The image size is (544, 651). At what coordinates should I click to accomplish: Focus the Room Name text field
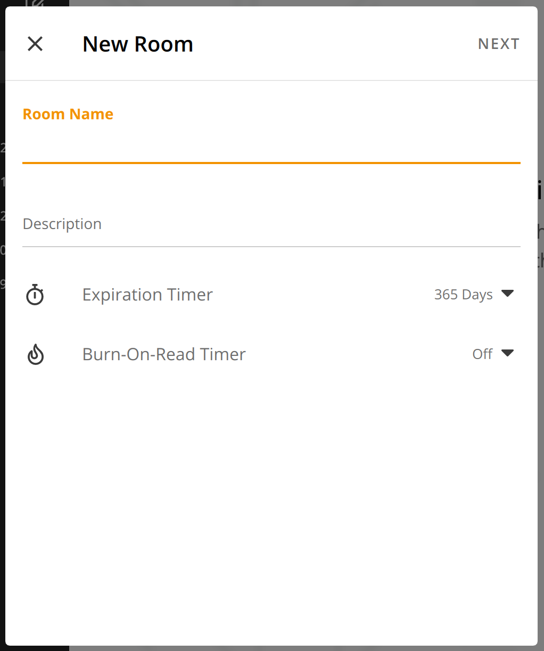tap(271, 145)
